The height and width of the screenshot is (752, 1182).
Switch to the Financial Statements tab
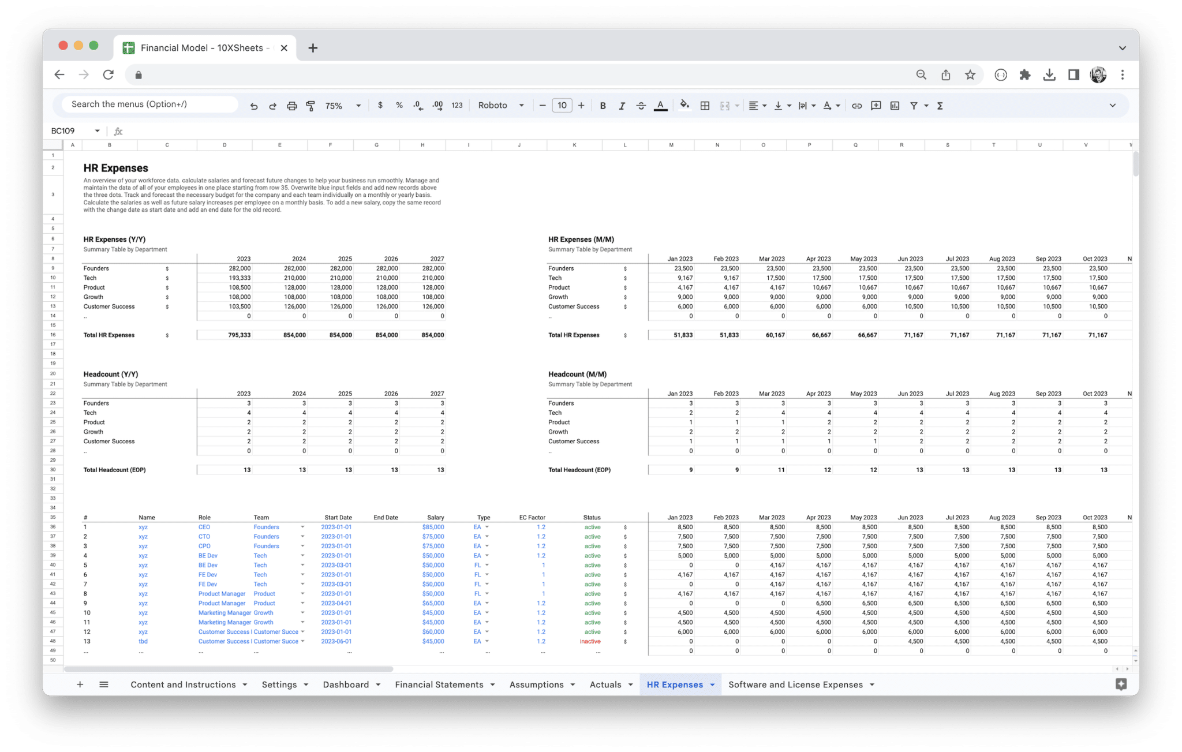click(440, 684)
